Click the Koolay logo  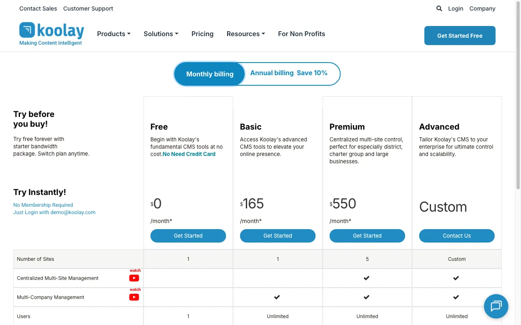[52, 30]
